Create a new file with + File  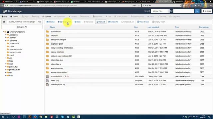tap(4, 17)
